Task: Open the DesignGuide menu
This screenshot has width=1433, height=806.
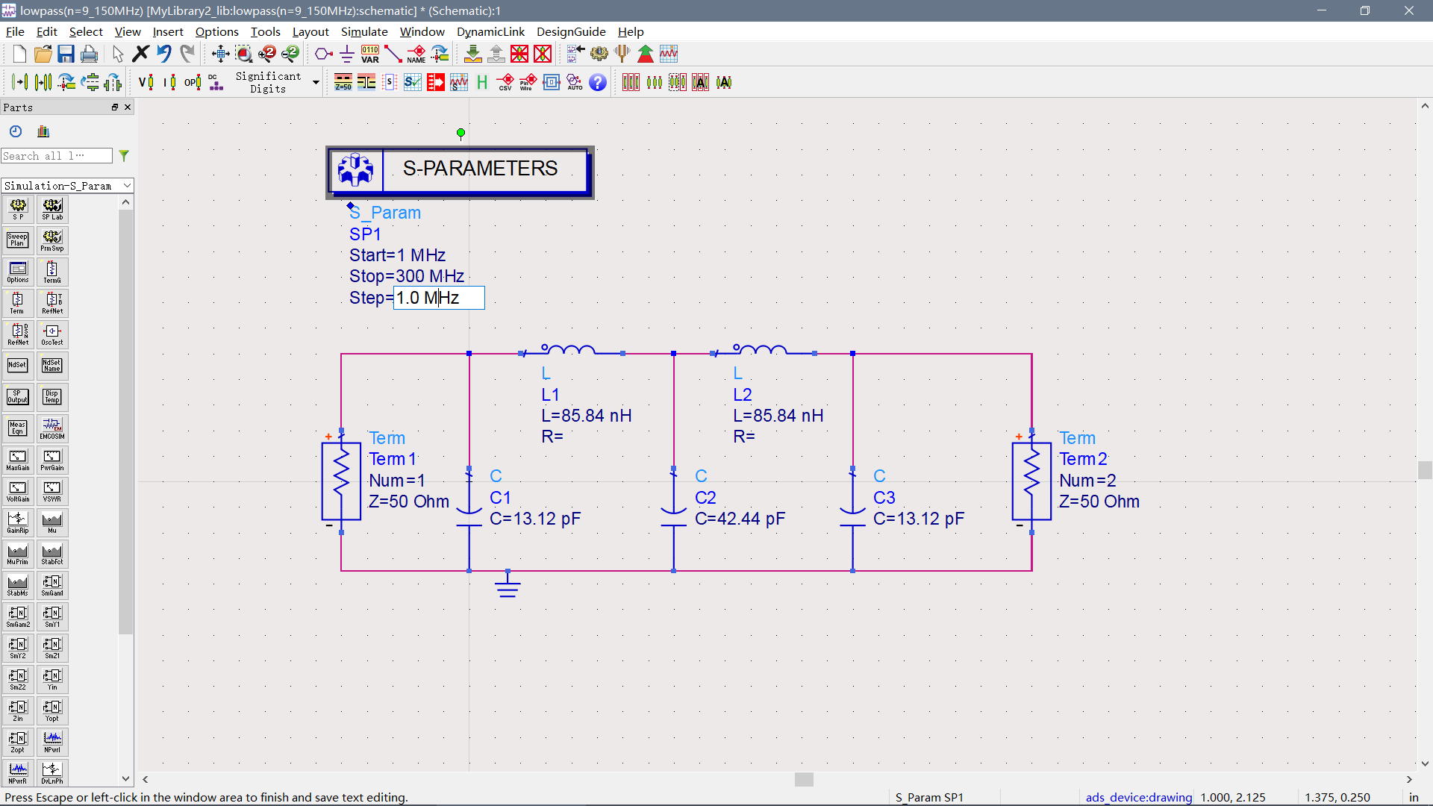Action: [x=571, y=31]
